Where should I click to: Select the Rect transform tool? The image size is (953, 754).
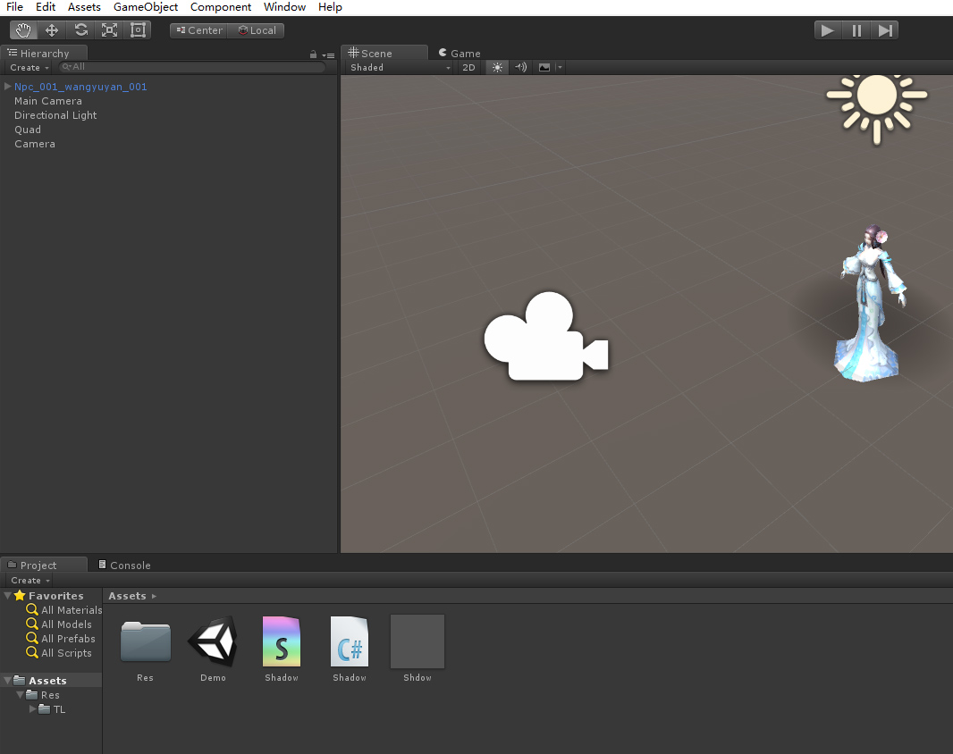[x=138, y=30]
